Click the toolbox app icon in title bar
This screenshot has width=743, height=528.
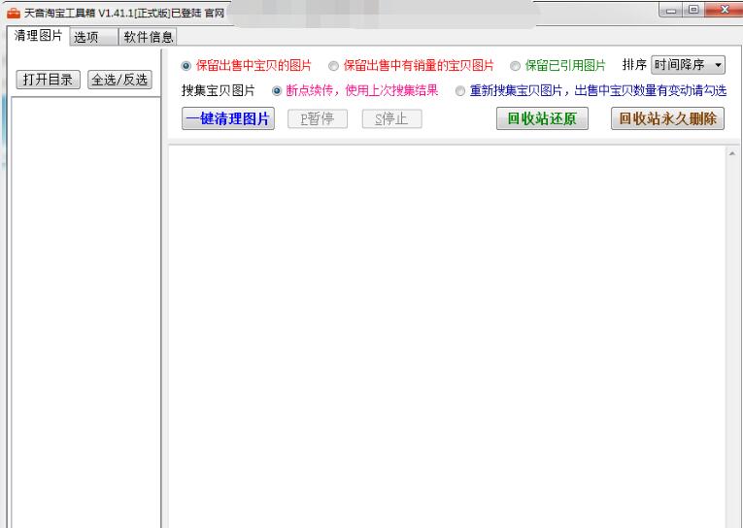(x=14, y=13)
